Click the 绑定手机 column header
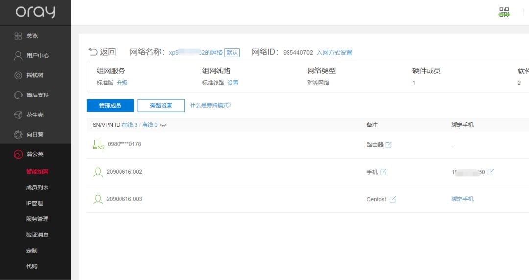The width and height of the screenshot is (529, 280). (x=462, y=125)
